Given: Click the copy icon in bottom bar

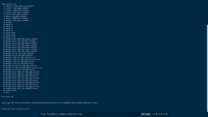Looking at the screenshot, I should click(154, 114).
